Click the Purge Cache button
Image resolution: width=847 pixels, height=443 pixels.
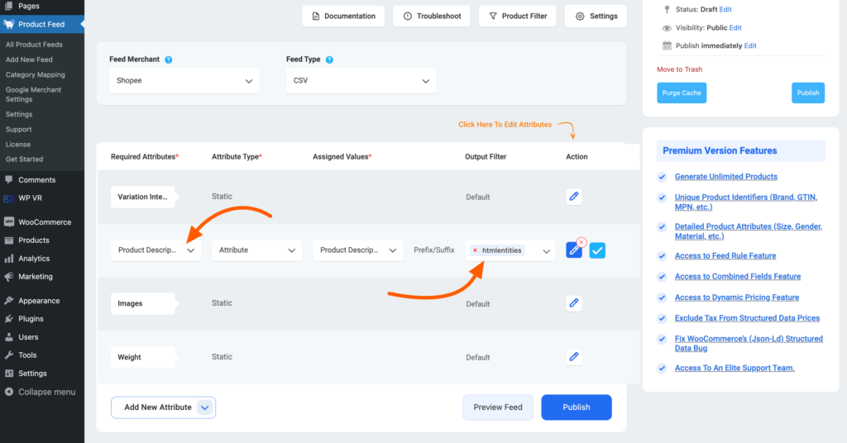coord(682,93)
